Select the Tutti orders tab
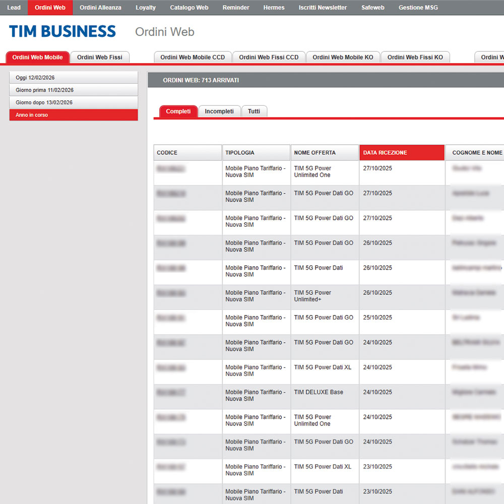Viewport: 504px width, 504px height. [254, 111]
